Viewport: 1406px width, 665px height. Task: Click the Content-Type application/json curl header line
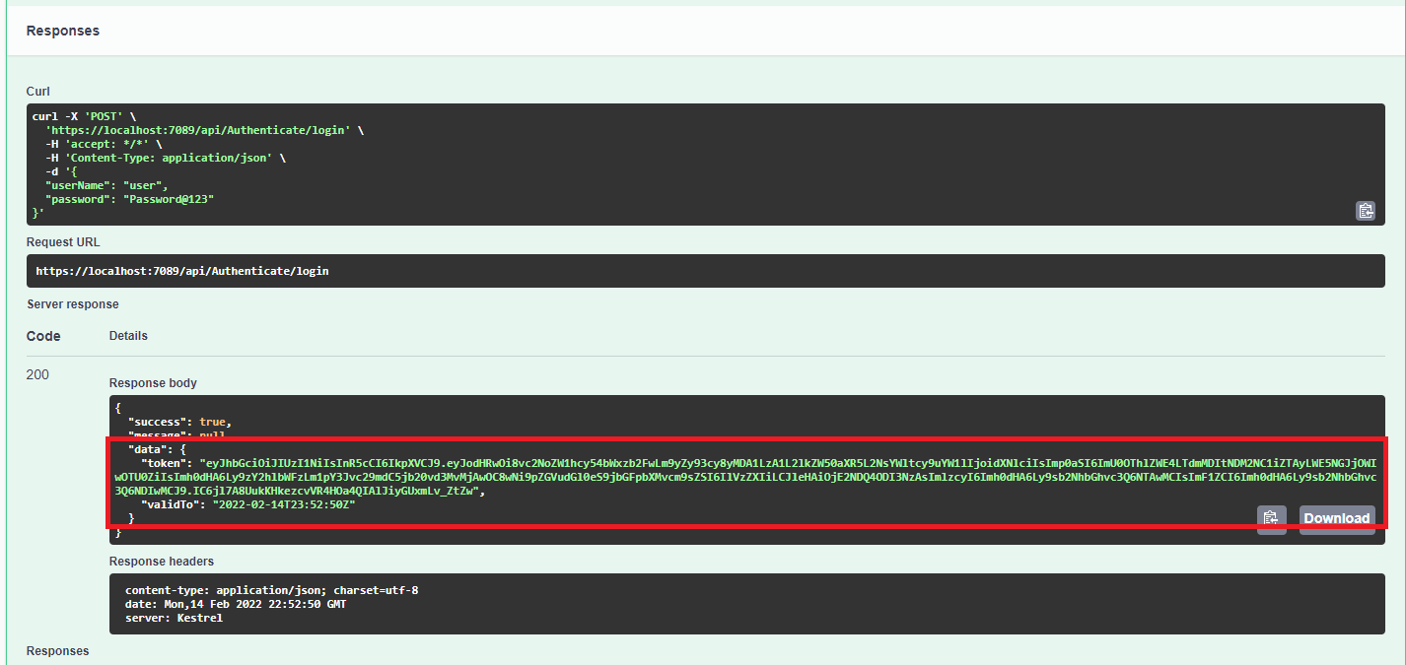tap(166, 158)
